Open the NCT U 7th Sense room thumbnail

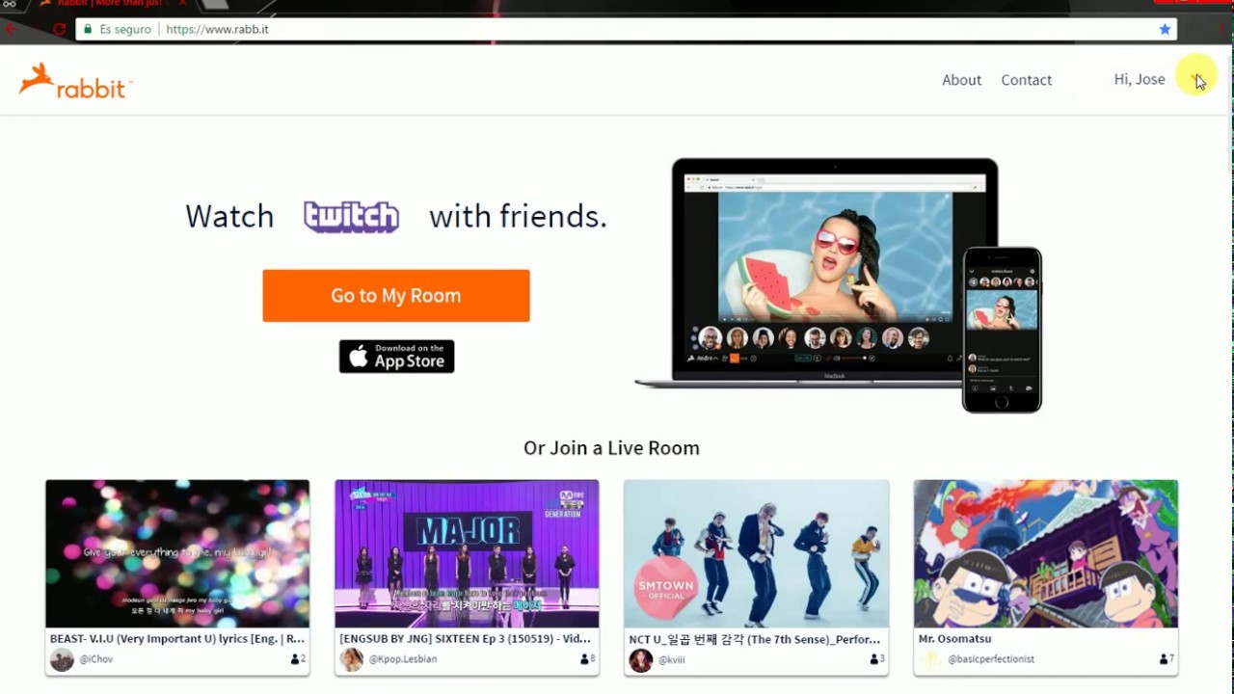pyautogui.click(x=756, y=553)
